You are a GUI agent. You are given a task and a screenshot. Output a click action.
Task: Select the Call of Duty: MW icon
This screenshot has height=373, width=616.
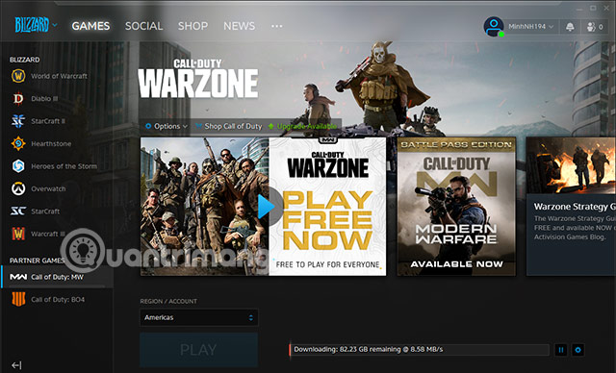click(x=18, y=277)
